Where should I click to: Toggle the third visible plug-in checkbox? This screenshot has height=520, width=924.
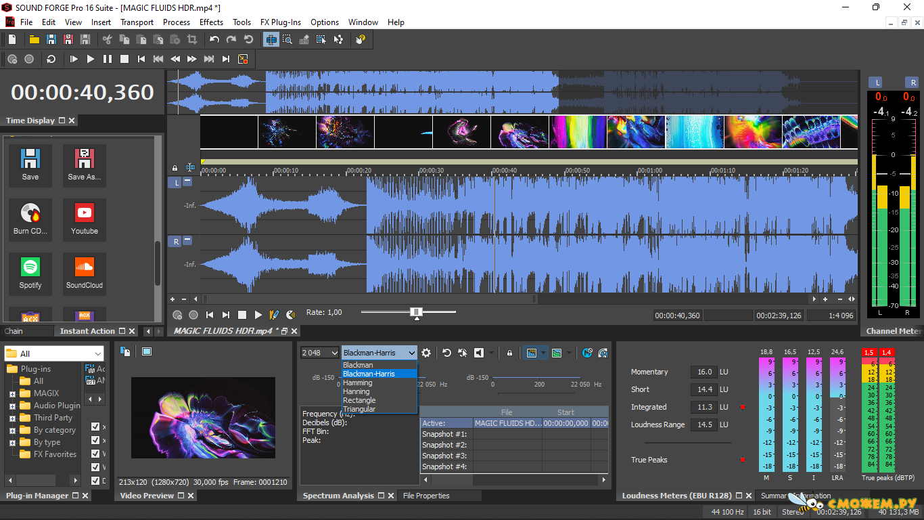(95, 454)
